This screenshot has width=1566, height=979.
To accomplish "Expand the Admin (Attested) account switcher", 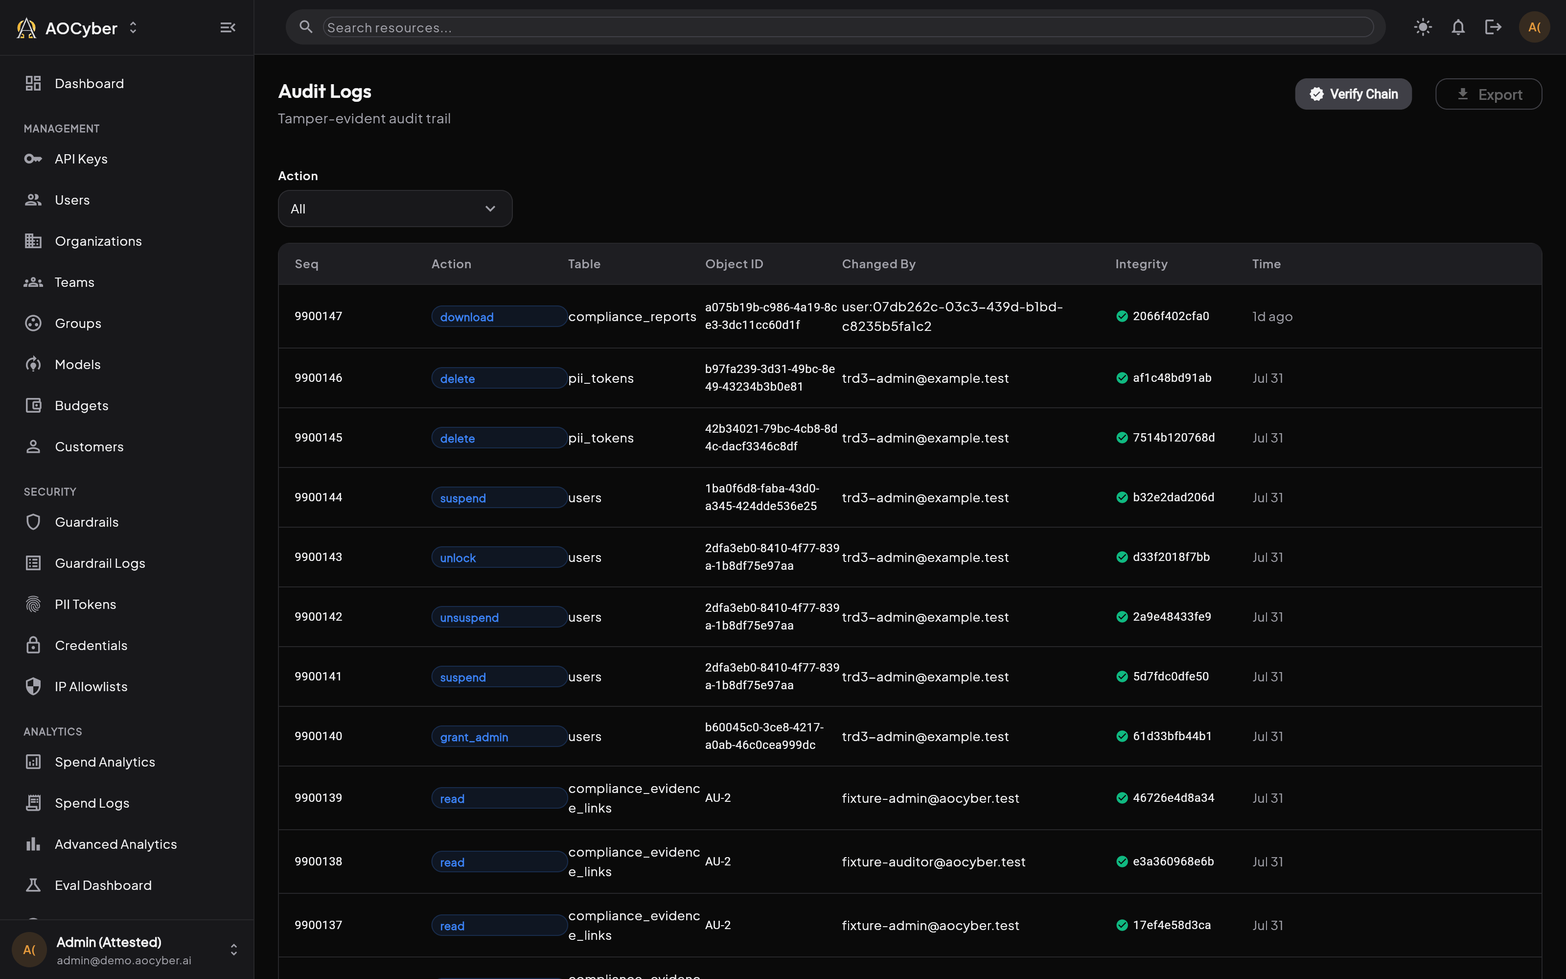I will pos(233,950).
